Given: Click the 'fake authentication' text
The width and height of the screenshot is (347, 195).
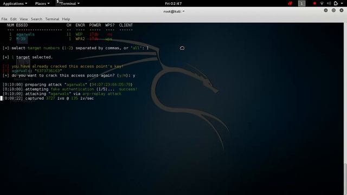Looking at the screenshot, I should click(72, 89).
